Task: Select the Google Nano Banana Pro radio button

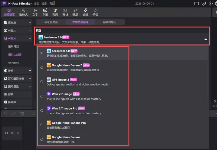Action: tap(42, 125)
